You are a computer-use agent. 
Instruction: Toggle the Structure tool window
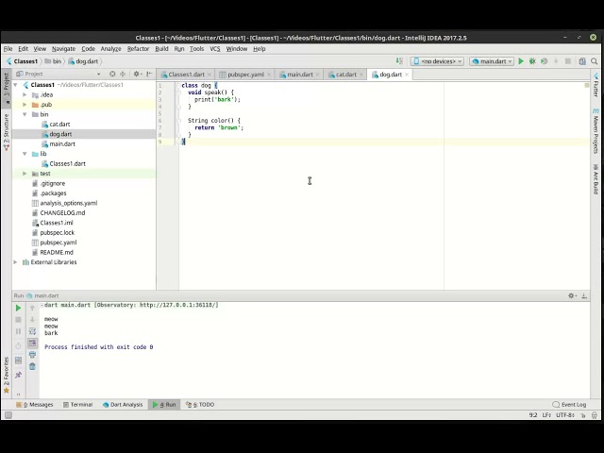[7, 132]
